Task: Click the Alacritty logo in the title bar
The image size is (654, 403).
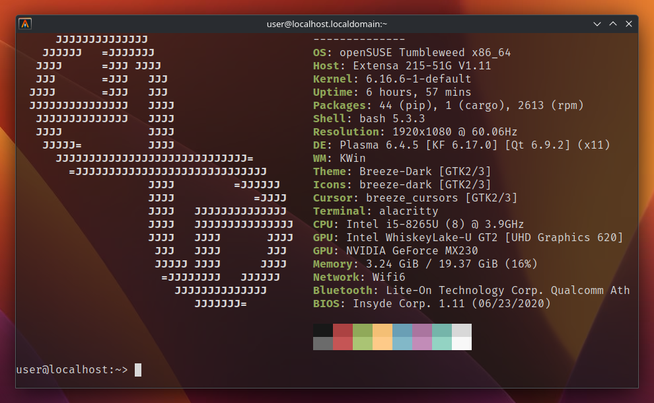Action: (x=26, y=23)
